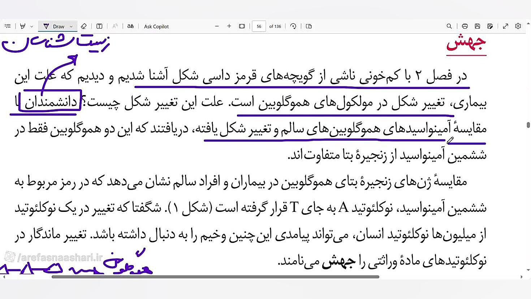The image size is (531, 299).
Task: Click the bold word "جهش" in last line
Action: 338,262
